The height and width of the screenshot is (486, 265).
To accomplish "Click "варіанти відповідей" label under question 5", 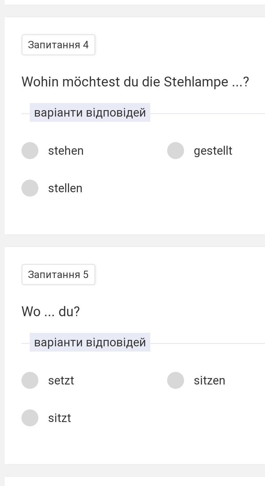I will 90,342.
